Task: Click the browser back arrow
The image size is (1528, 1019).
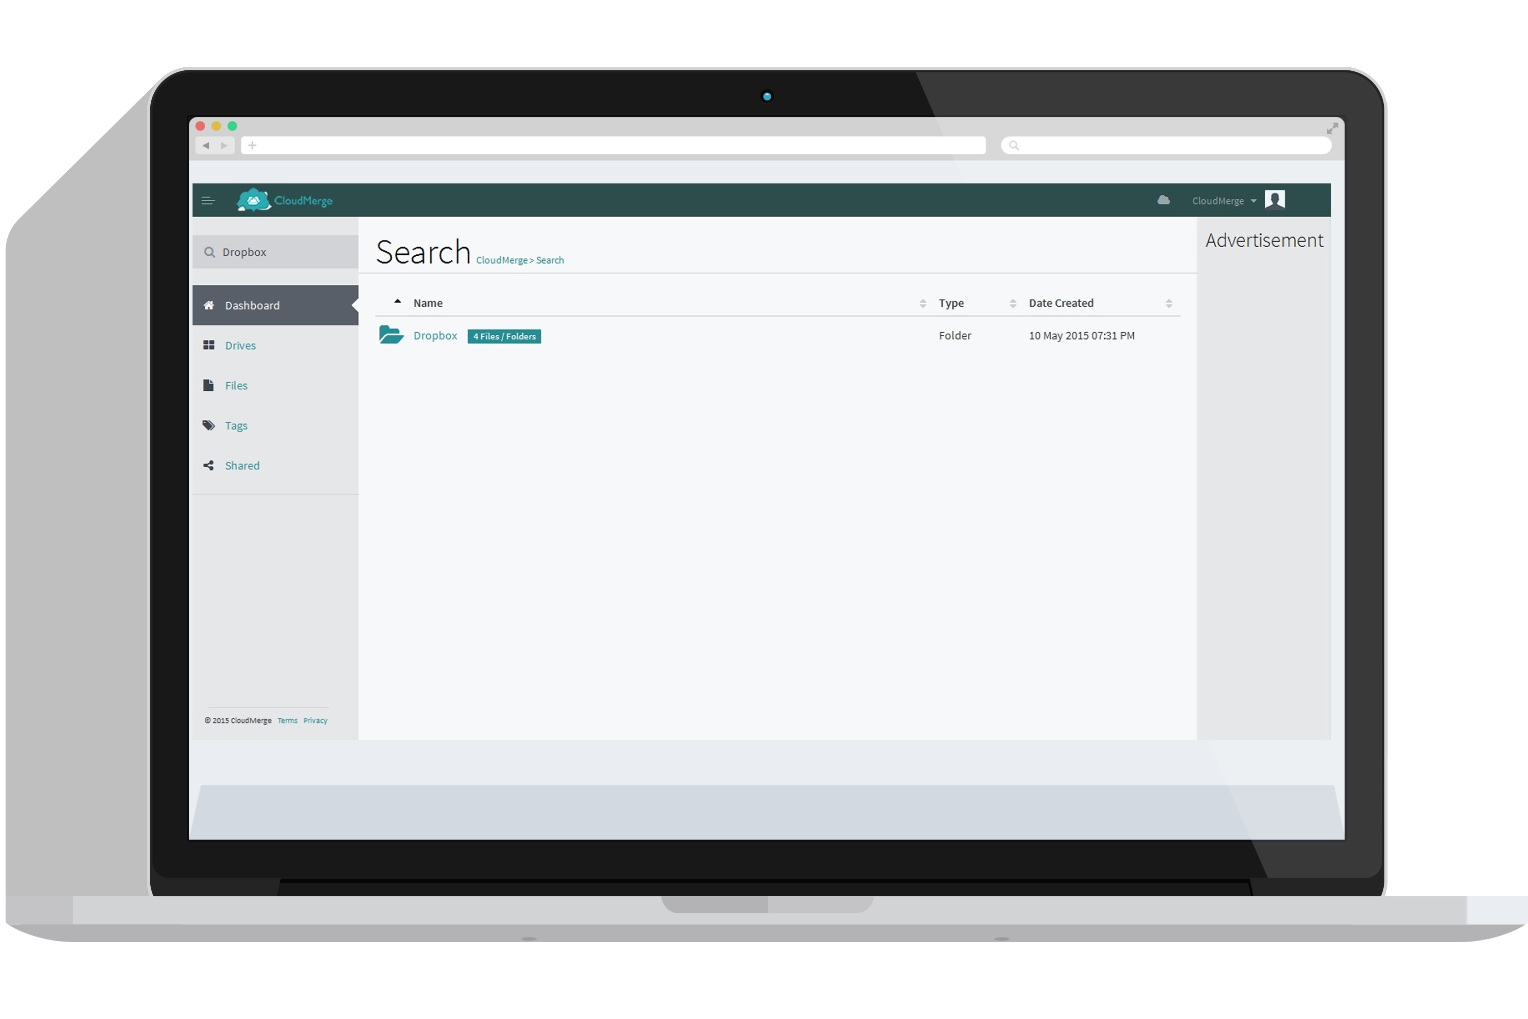Action: [x=206, y=146]
